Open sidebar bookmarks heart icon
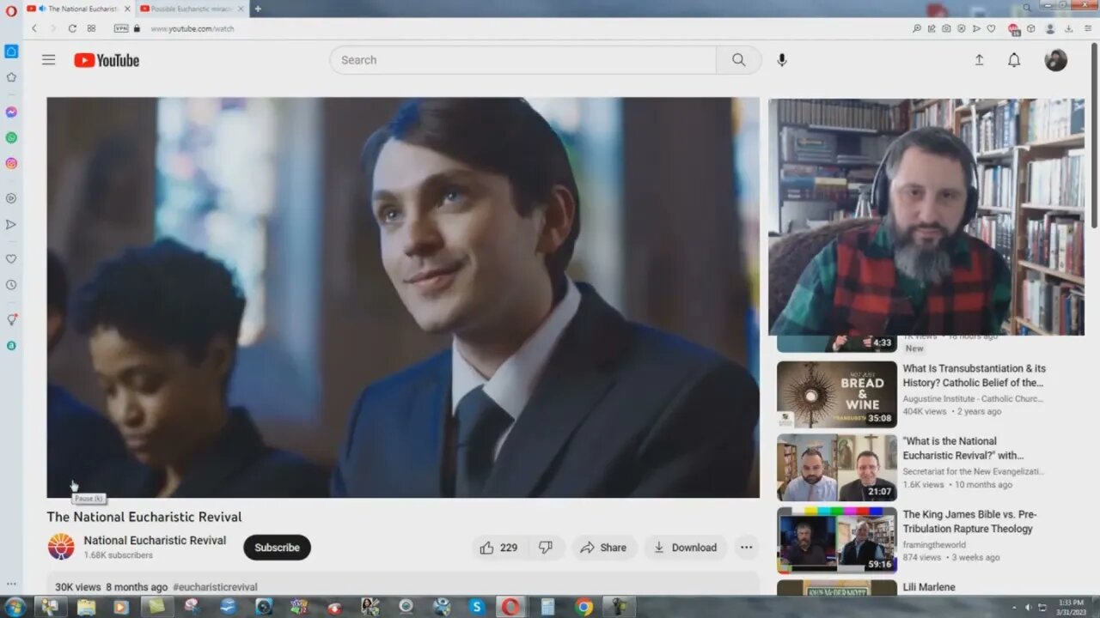Screen dimensions: 1100x618 click(x=11, y=259)
